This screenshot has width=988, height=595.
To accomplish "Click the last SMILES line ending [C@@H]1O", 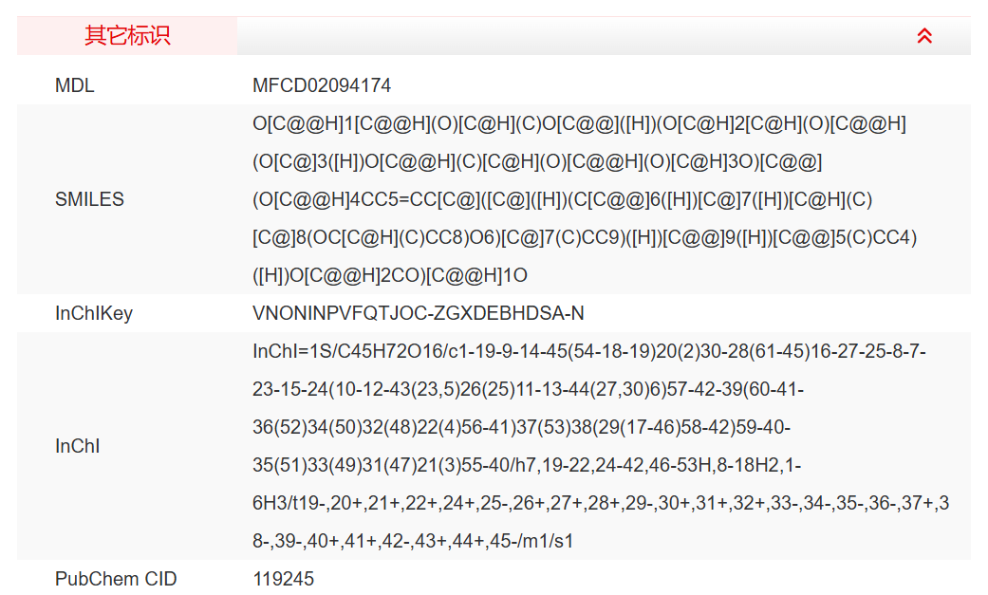I will click(390, 275).
